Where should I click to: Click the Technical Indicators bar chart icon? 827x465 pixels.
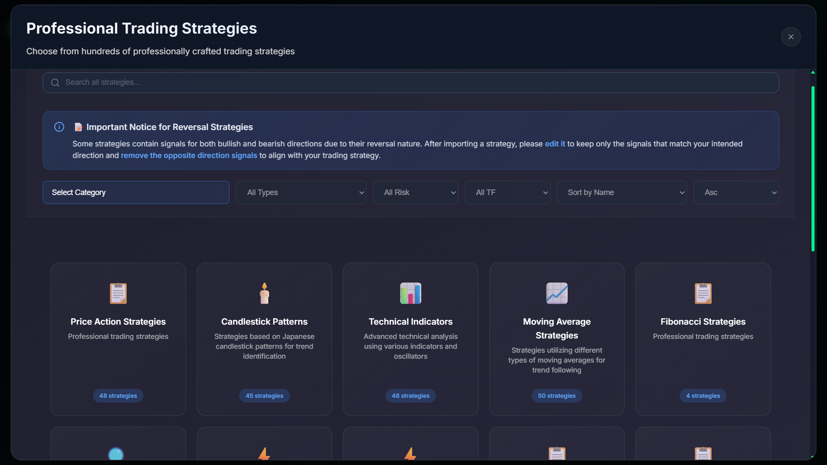point(410,293)
